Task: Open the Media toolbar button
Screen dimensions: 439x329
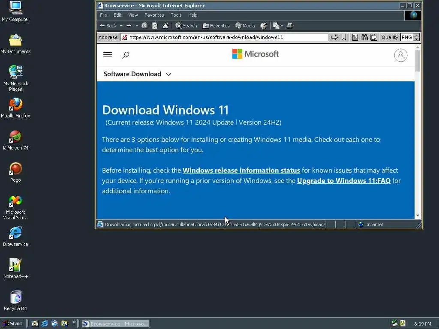Action: coord(245,26)
